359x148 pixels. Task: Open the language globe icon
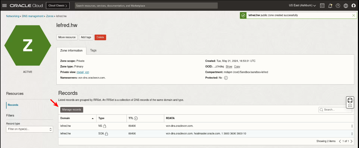coord(346,6)
